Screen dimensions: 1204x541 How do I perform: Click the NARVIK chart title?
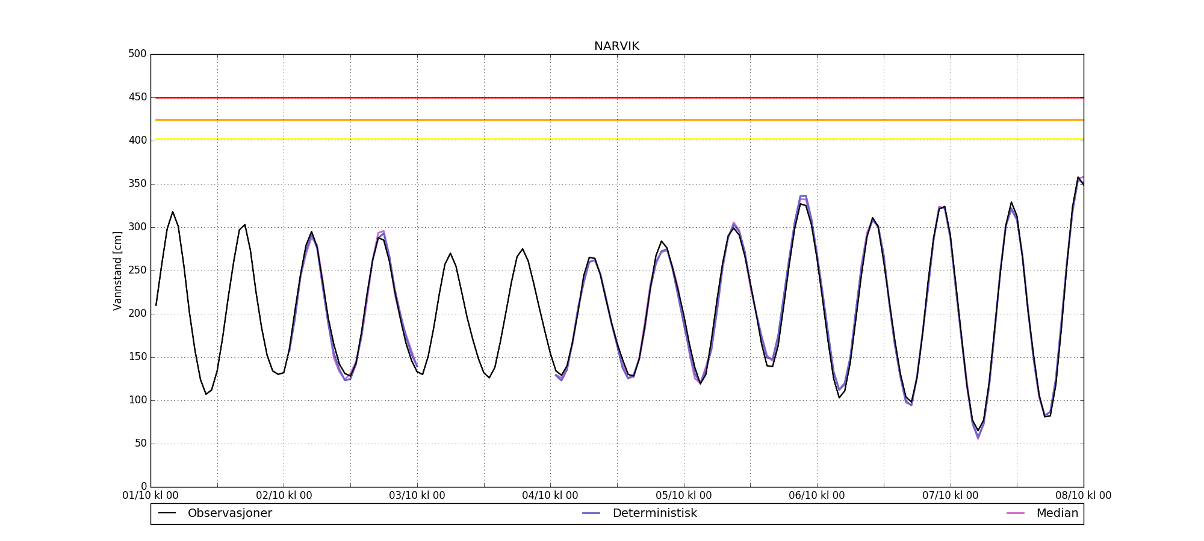click(616, 46)
